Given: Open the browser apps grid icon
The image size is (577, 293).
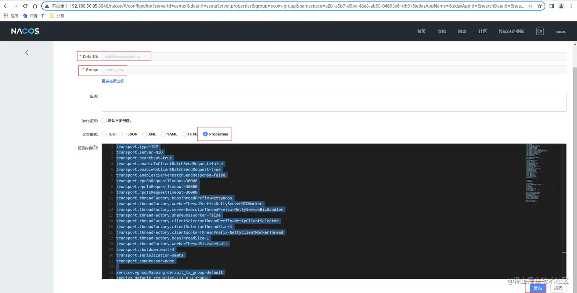Looking at the screenshot, I should (6, 15).
